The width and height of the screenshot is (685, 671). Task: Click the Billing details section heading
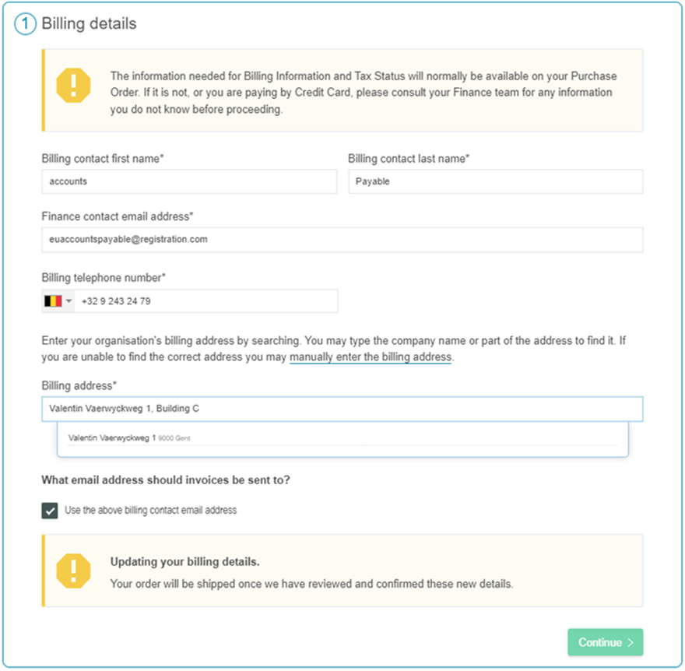89,23
